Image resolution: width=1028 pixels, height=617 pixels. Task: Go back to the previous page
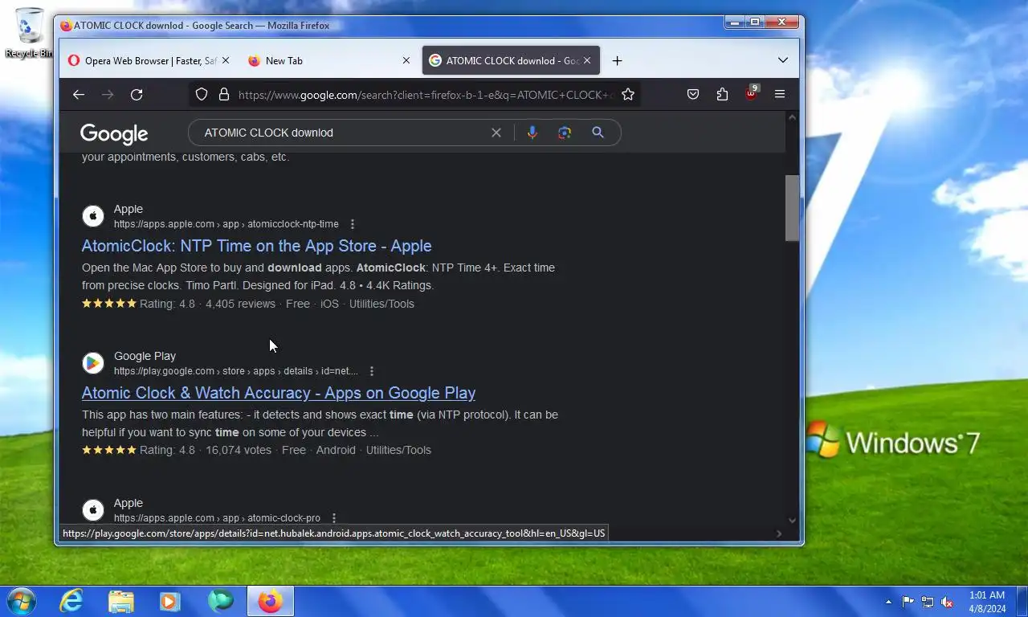point(78,95)
